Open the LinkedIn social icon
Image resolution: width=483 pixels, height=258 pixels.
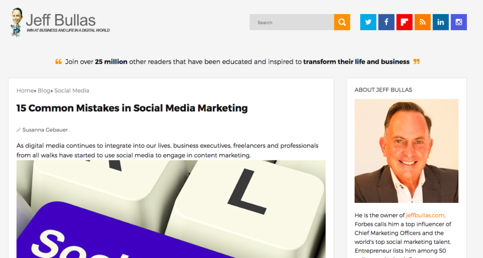(441, 22)
